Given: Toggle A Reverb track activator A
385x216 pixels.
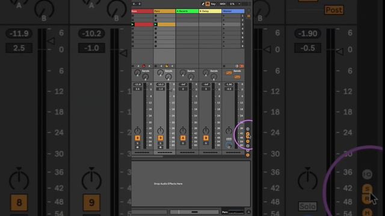Looking at the screenshot, I should 183,138.
